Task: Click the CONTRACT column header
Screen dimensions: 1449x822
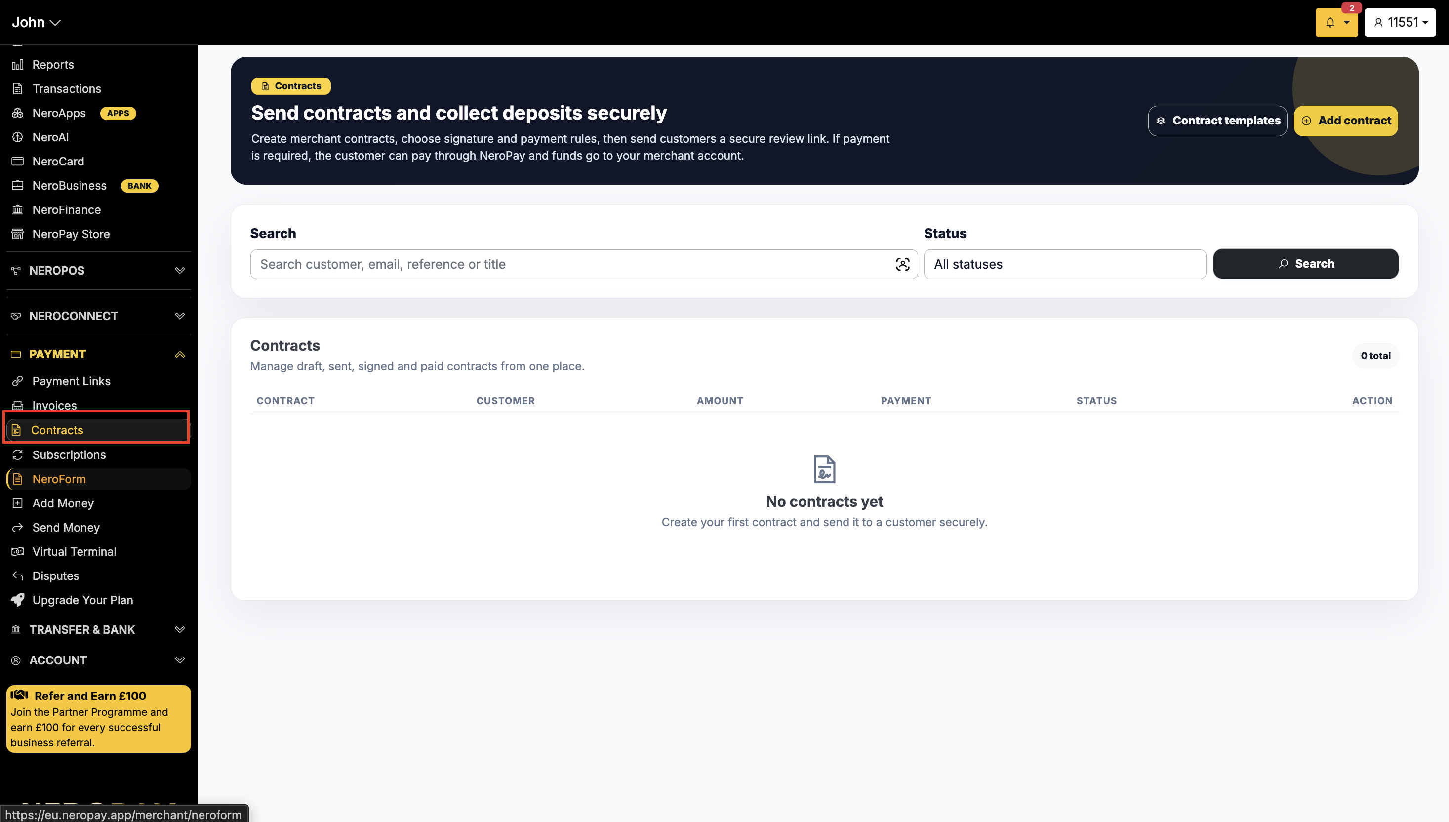Action: tap(285, 400)
